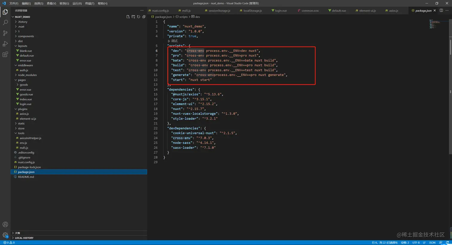Change encoding via UTF-8 status item
The width and height of the screenshot is (452, 245).
(416, 243)
